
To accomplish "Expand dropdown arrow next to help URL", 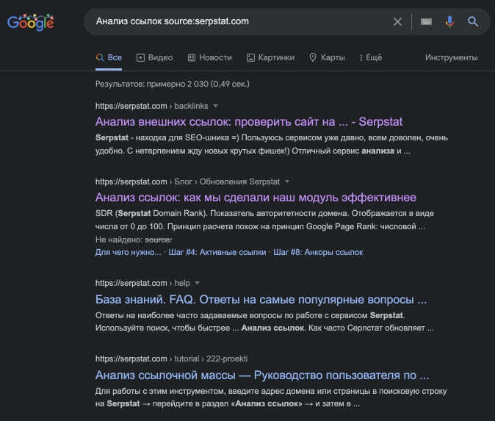I will 198,283.
